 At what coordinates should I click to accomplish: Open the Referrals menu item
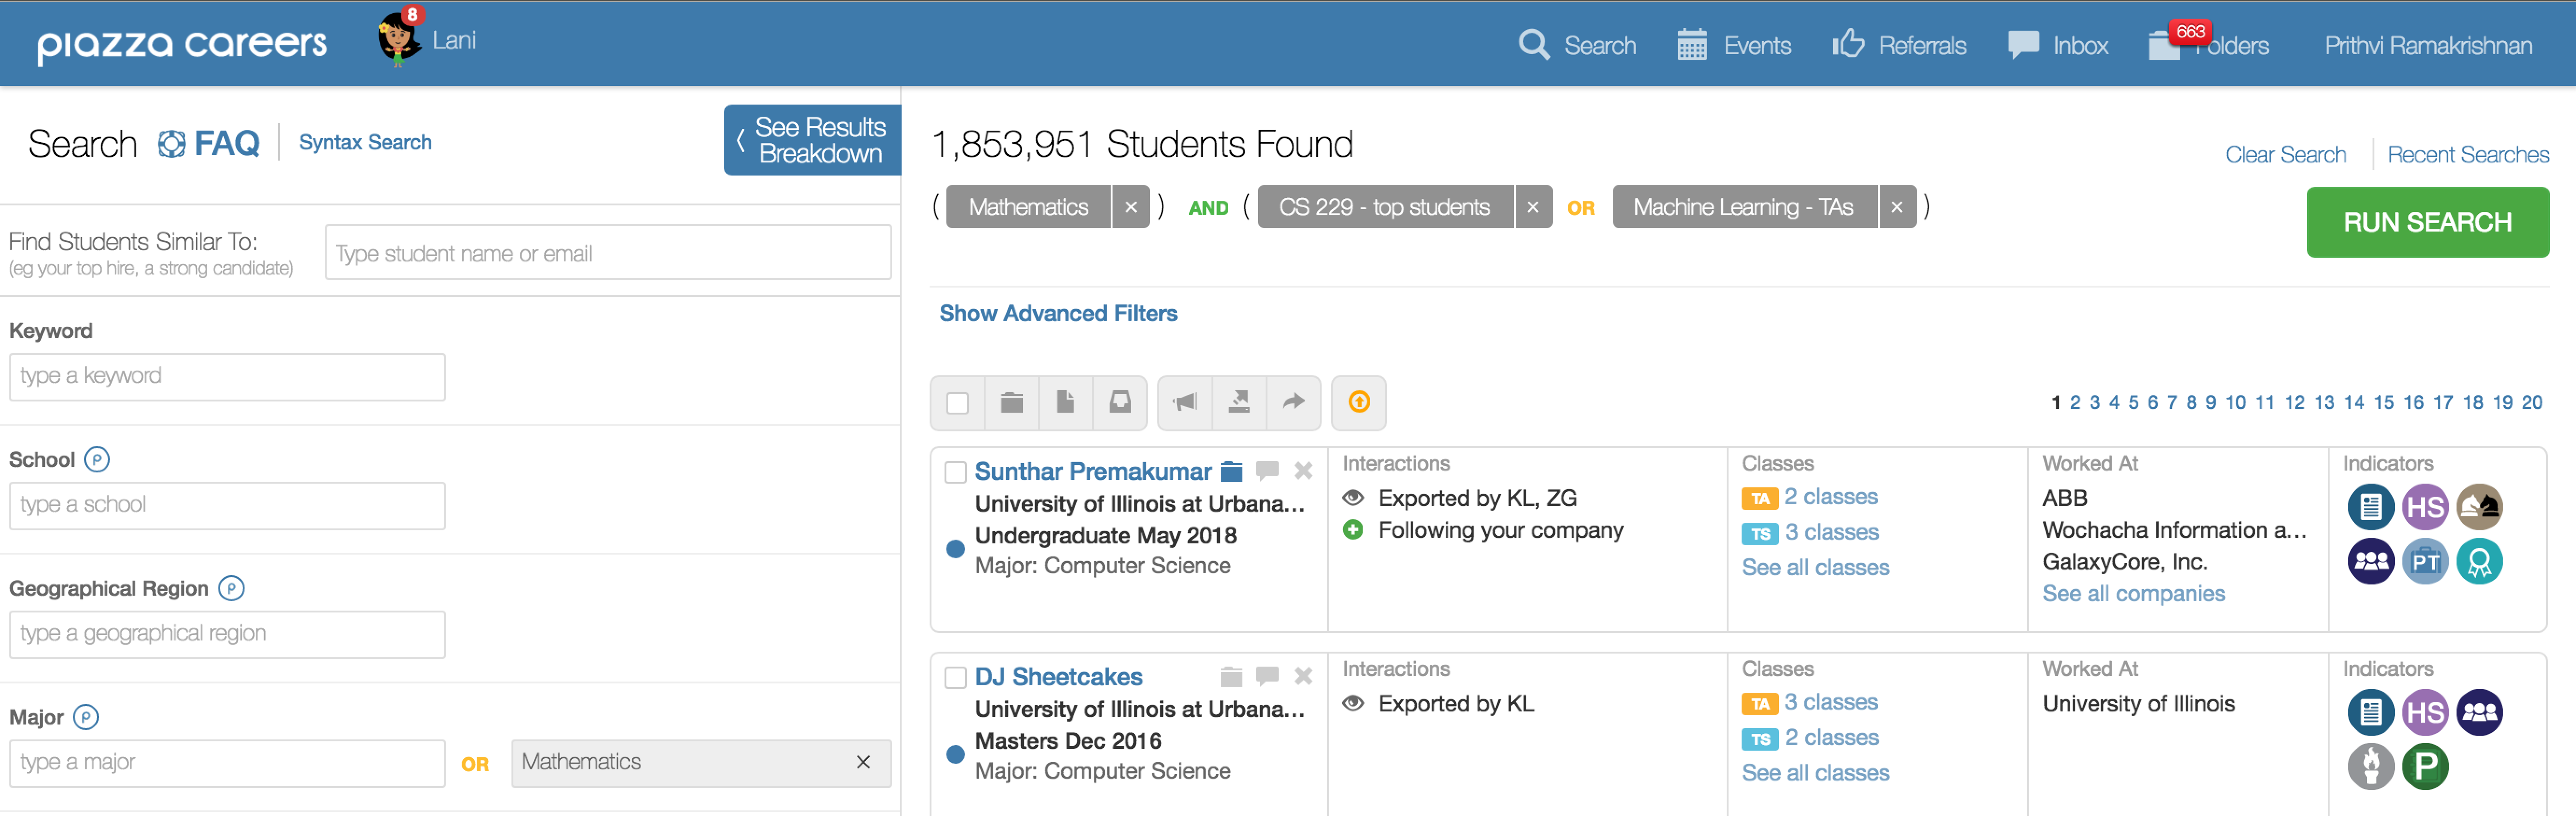pyautogui.click(x=1898, y=45)
